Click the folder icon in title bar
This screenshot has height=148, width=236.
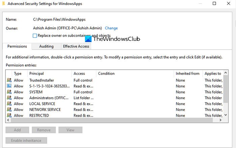3,3
